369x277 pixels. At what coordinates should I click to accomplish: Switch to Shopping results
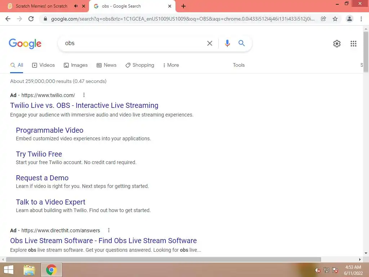coord(140,65)
